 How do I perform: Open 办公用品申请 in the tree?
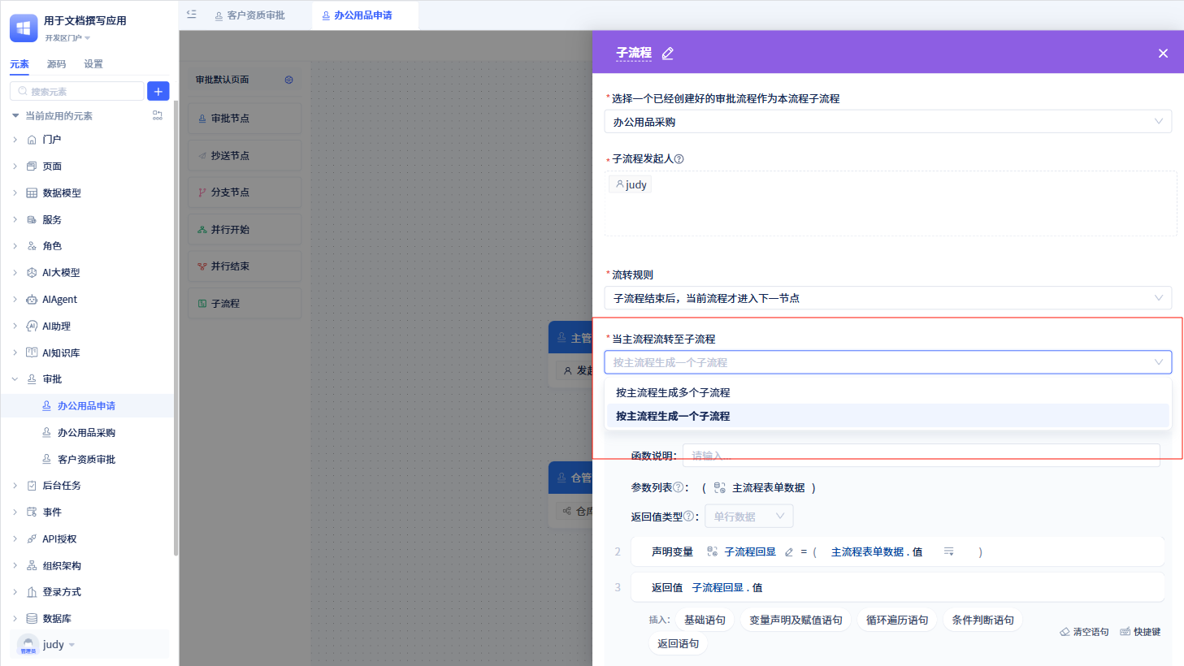pyautogui.click(x=87, y=406)
